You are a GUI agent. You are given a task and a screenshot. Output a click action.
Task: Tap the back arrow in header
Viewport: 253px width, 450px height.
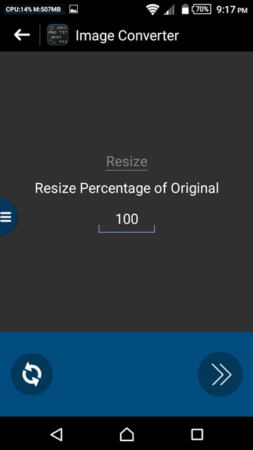click(x=22, y=35)
